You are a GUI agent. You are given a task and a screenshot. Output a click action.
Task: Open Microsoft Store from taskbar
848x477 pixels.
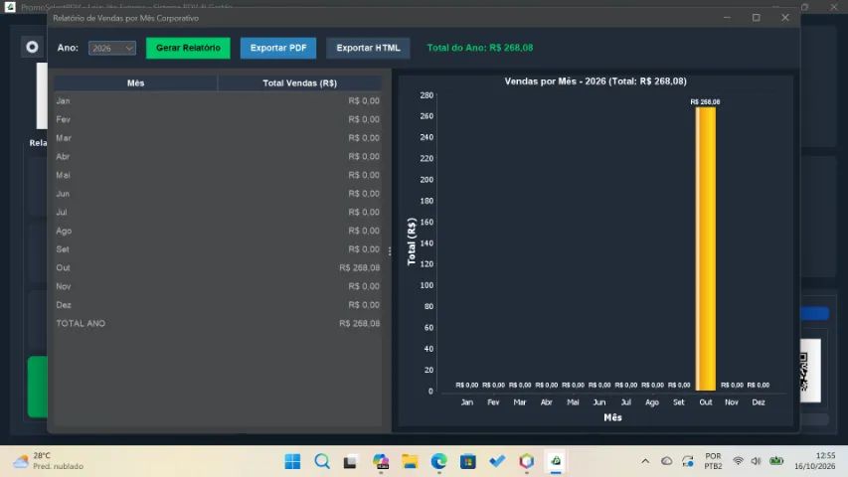click(468, 461)
